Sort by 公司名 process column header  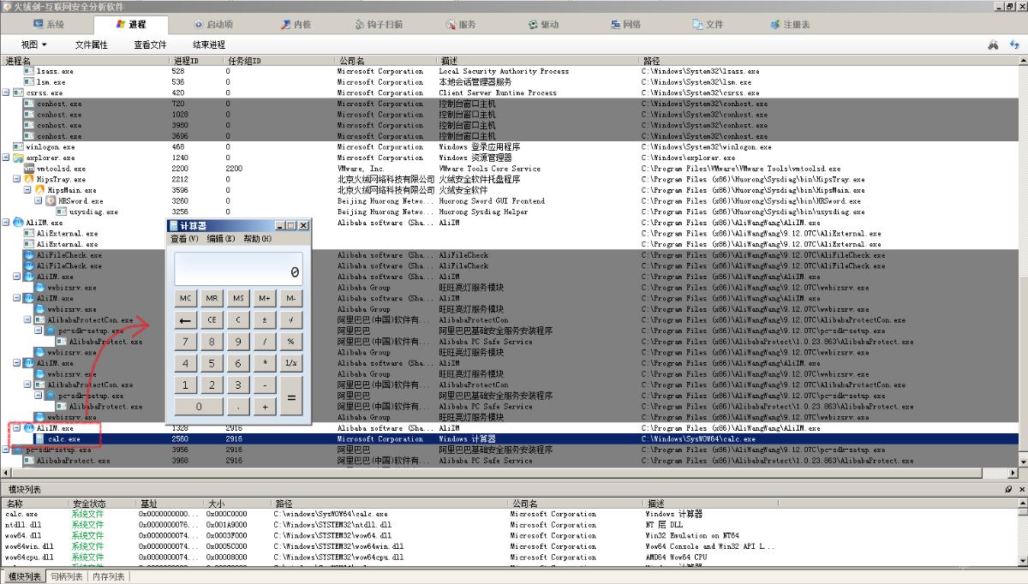(386, 61)
